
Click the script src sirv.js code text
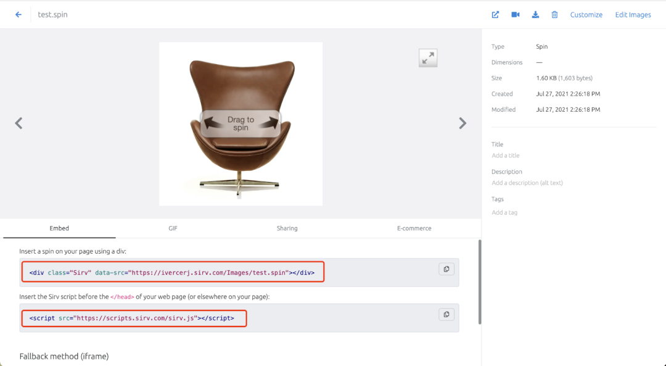(x=132, y=318)
